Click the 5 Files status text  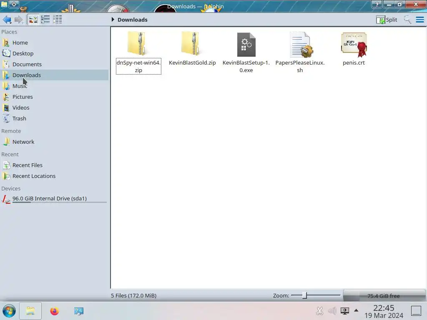(134, 295)
